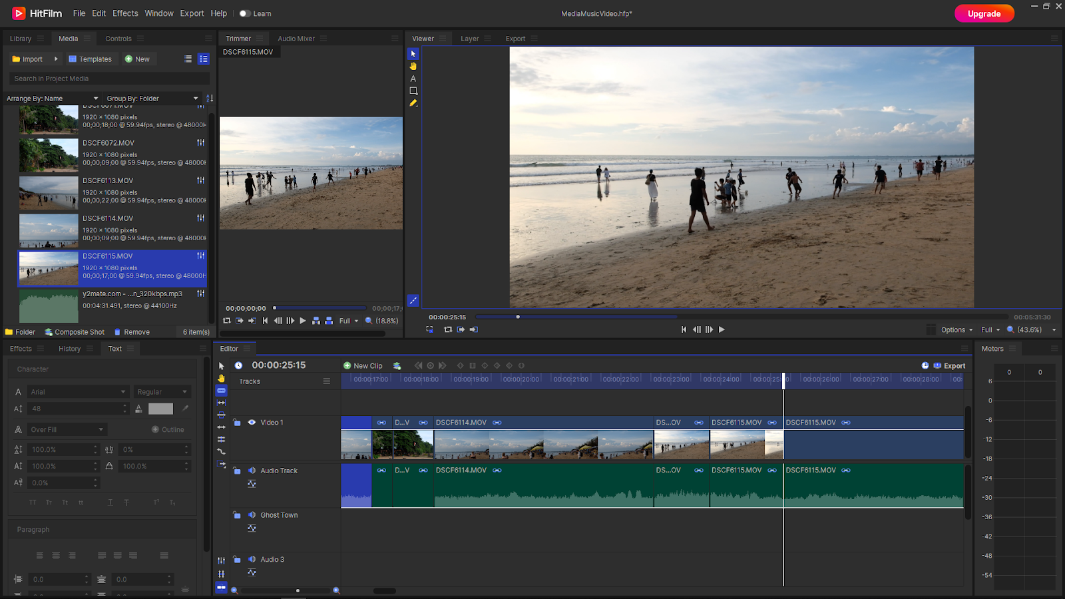Click the Trimmer loop playback icon
Viewport: 1065px width, 599px height.
[227, 321]
